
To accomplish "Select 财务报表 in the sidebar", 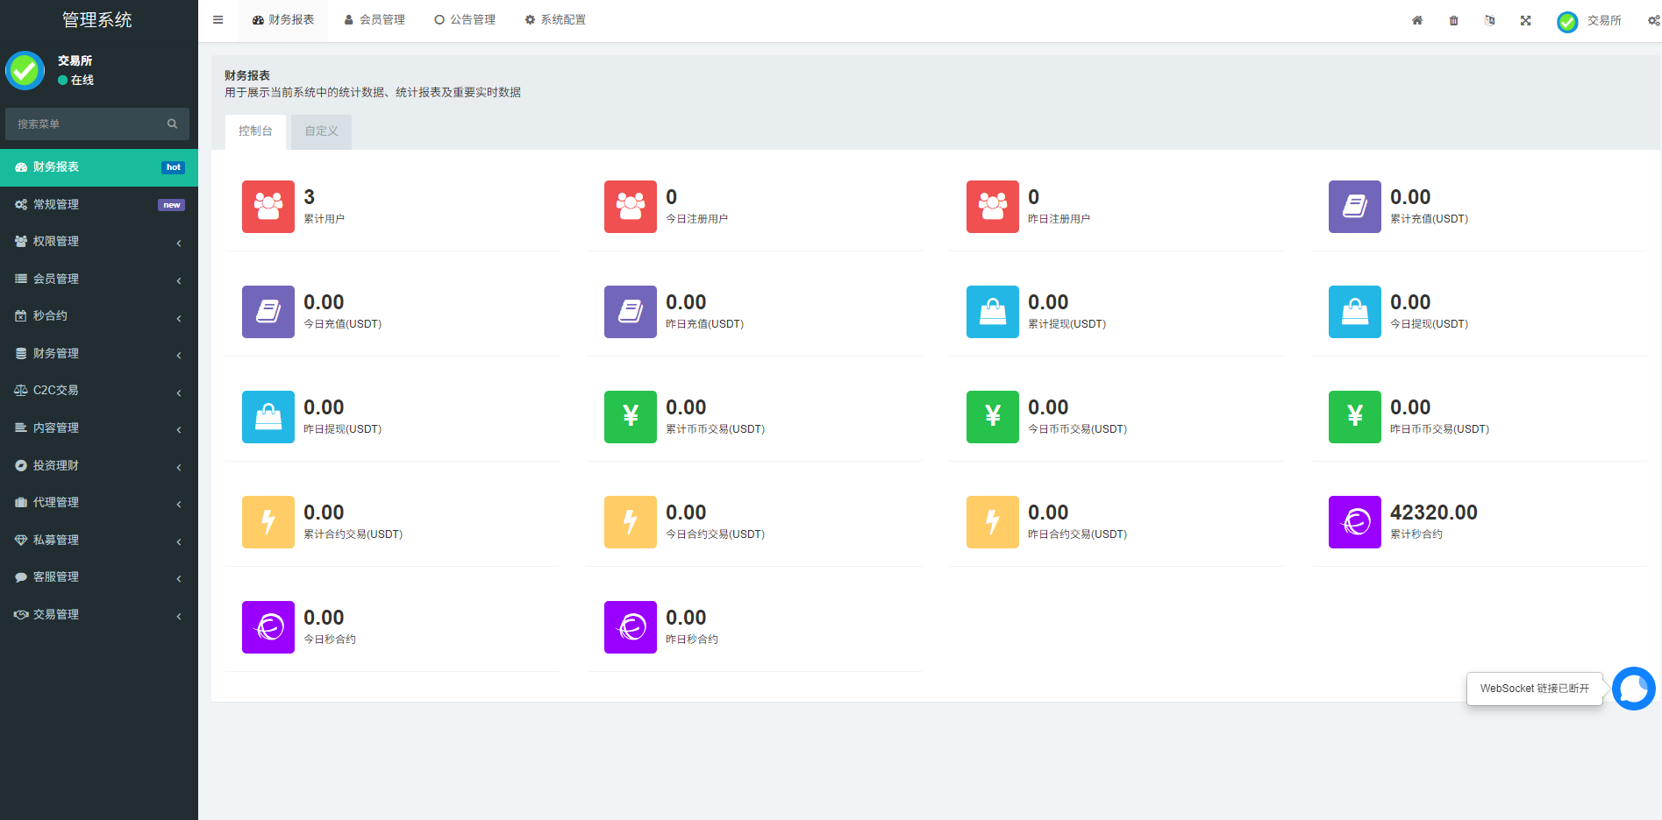I will click(99, 167).
